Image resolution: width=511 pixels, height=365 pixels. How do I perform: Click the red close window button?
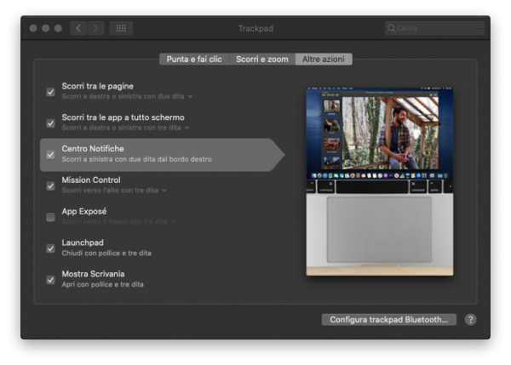pyautogui.click(x=33, y=28)
